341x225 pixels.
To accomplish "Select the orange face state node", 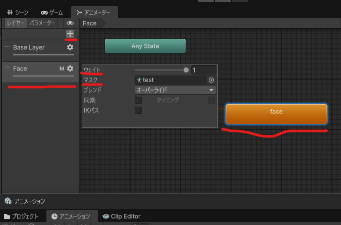I will click(x=276, y=114).
